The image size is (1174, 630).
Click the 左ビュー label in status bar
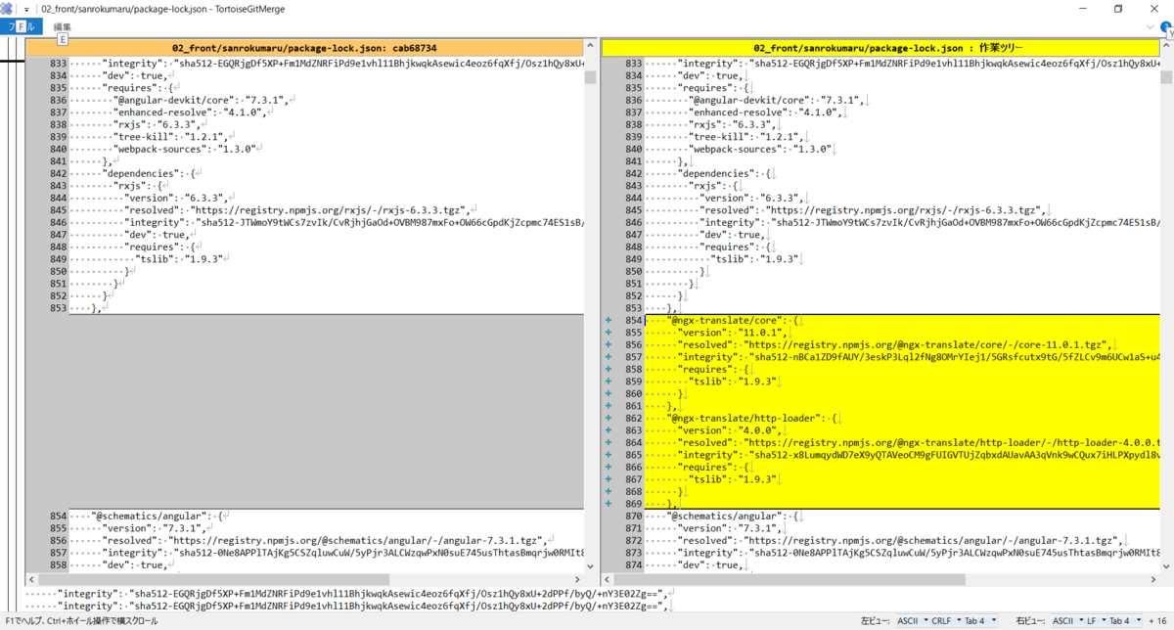[876, 621]
